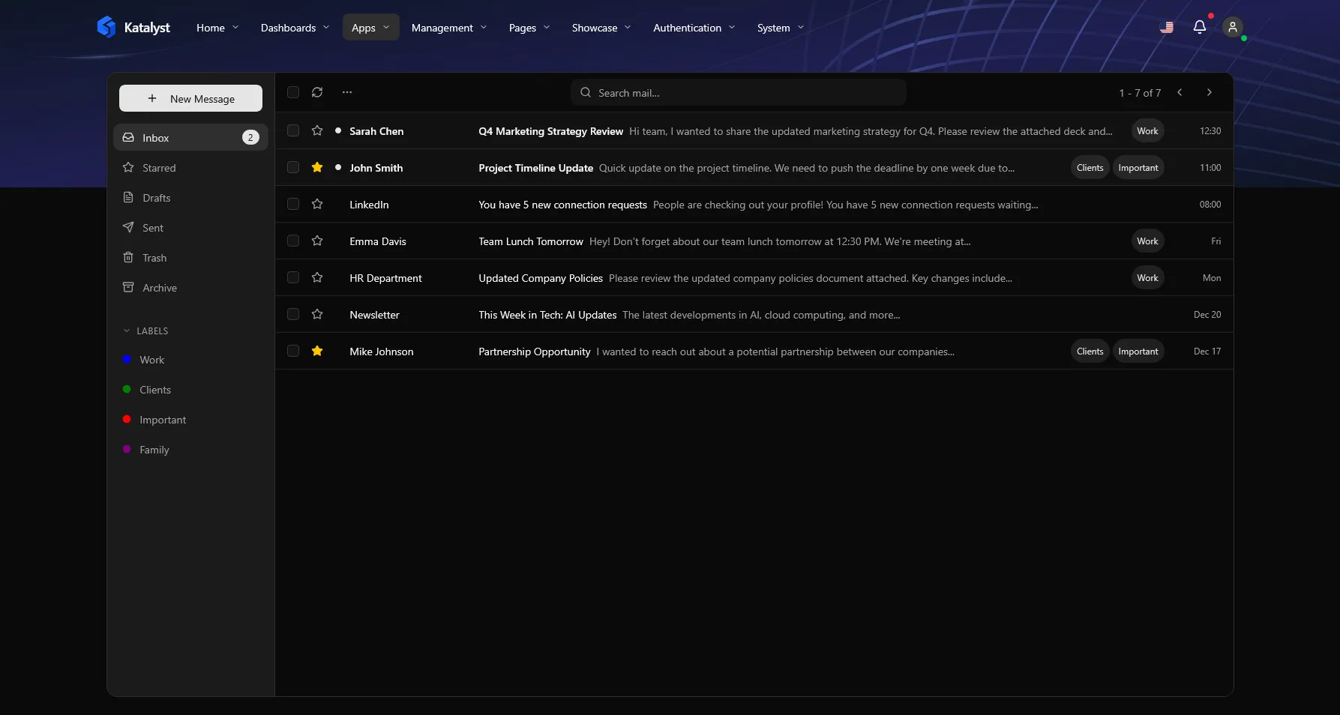
Task: Open the Showcase menu
Action: (601, 28)
